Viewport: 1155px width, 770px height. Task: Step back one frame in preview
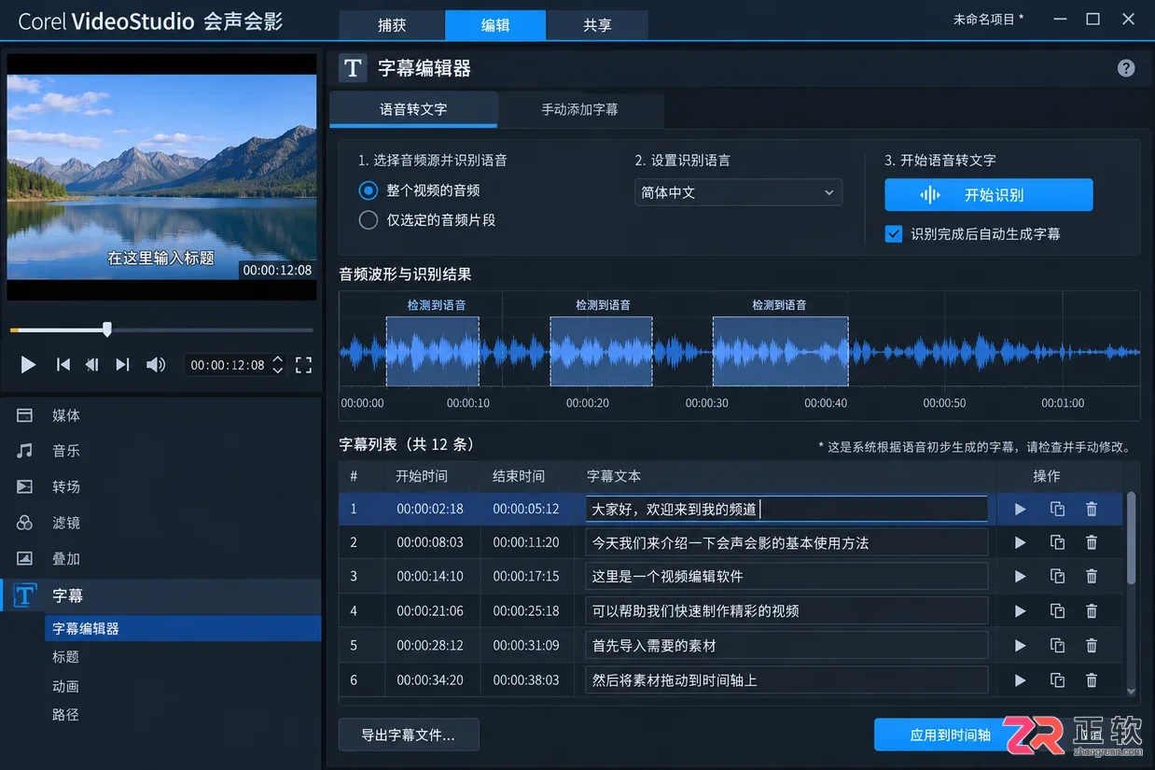pos(91,365)
